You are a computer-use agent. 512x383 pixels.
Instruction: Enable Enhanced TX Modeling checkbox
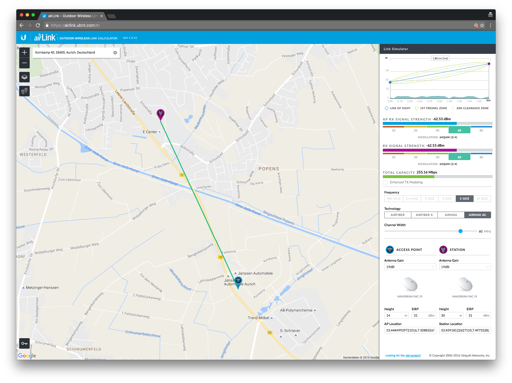point(385,182)
